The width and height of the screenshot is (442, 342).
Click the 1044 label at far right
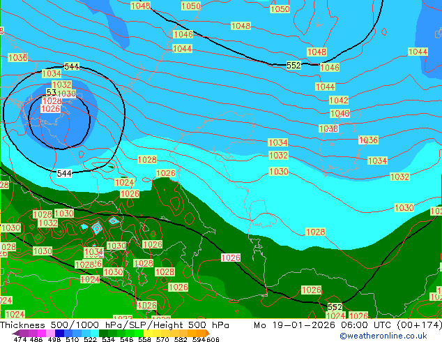tap(418, 52)
